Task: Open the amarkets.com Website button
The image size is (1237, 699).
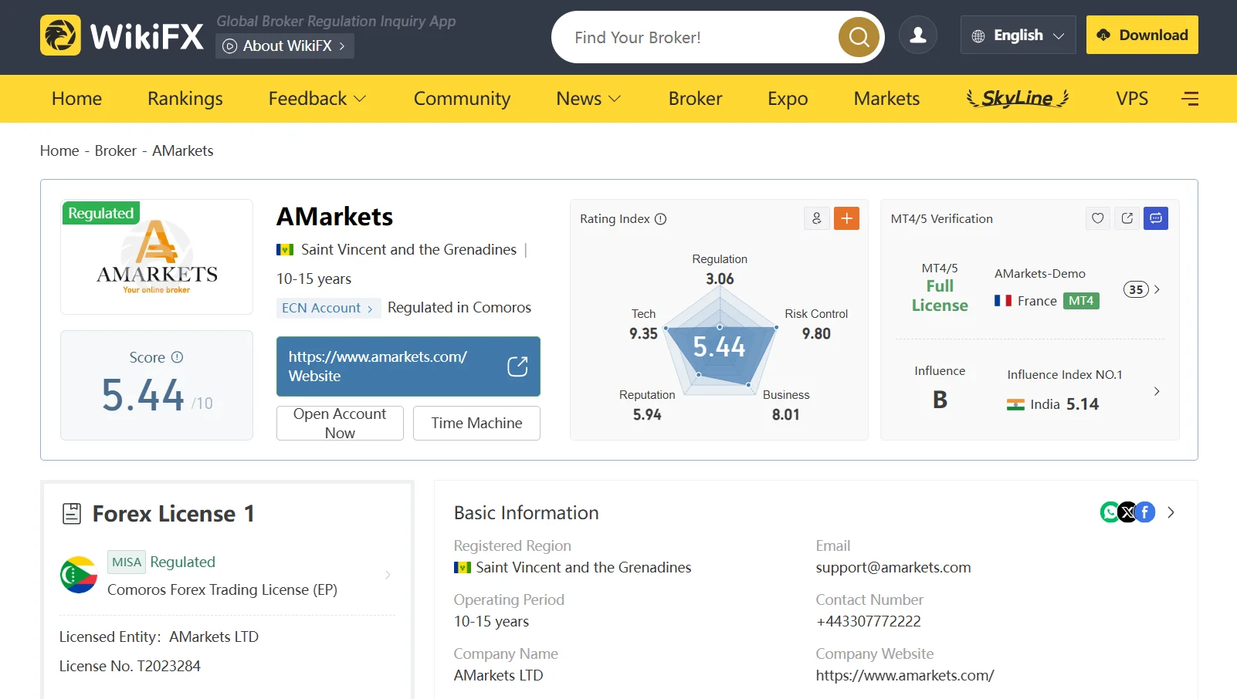Action: coord(408,366)
